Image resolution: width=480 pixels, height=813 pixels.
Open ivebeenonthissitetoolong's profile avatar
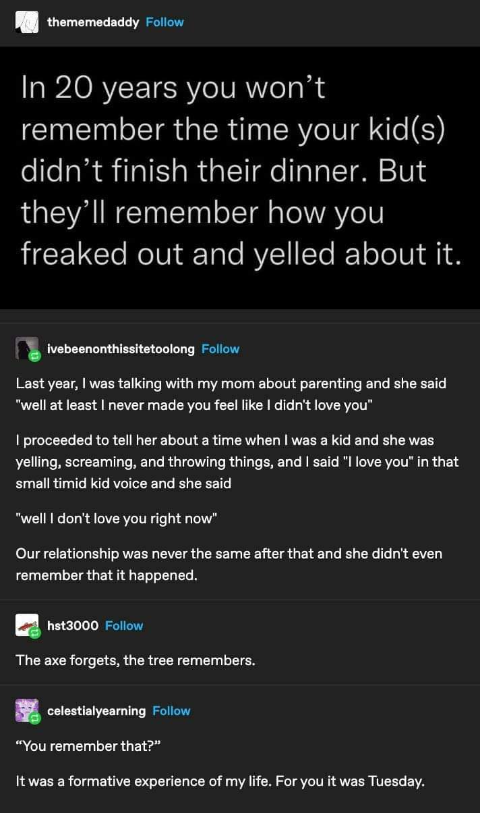tap(26, 348)
